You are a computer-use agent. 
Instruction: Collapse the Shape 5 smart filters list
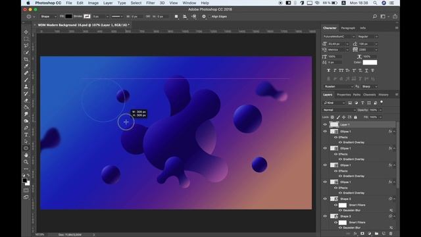click(395, 199)
